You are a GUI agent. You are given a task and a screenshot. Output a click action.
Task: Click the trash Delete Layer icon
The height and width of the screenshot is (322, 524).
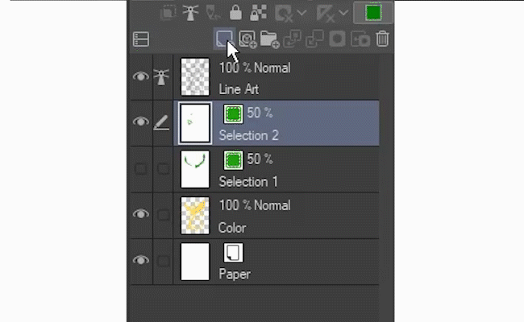[x=383, y=38]
